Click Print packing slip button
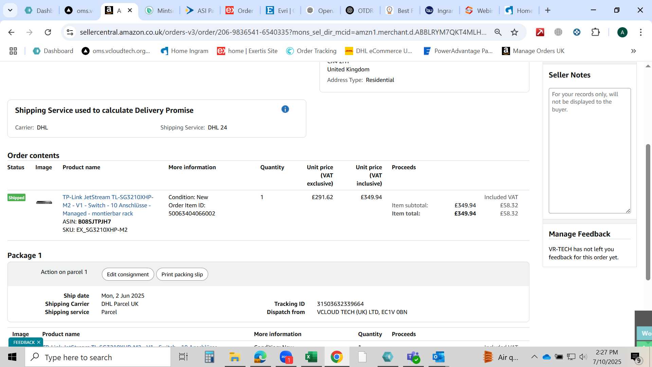652x367 pixels. pyautogui.click(x=182, y=274)
